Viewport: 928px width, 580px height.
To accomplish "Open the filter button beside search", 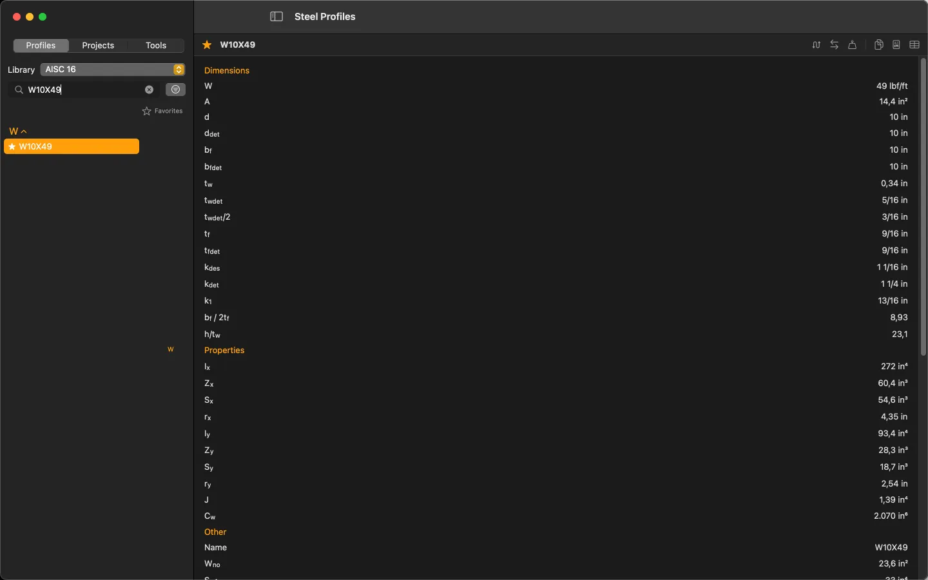I will (175, 90).
